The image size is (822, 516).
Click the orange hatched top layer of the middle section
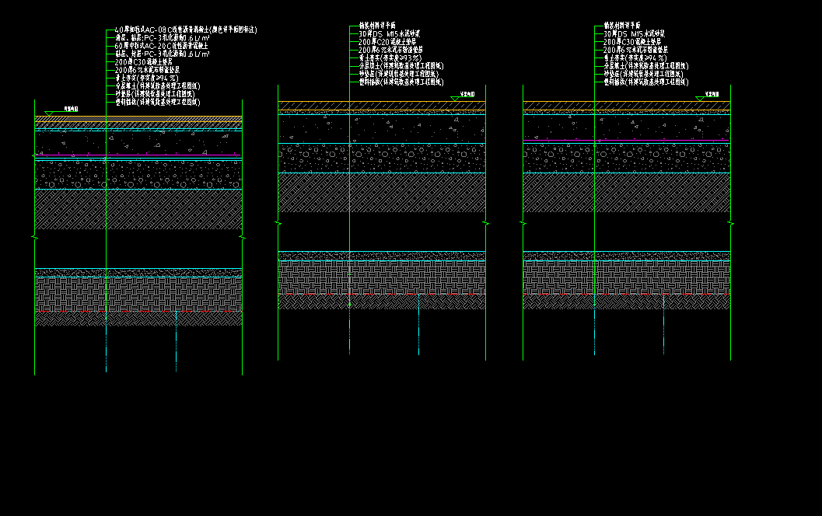(x=381, y=105)
